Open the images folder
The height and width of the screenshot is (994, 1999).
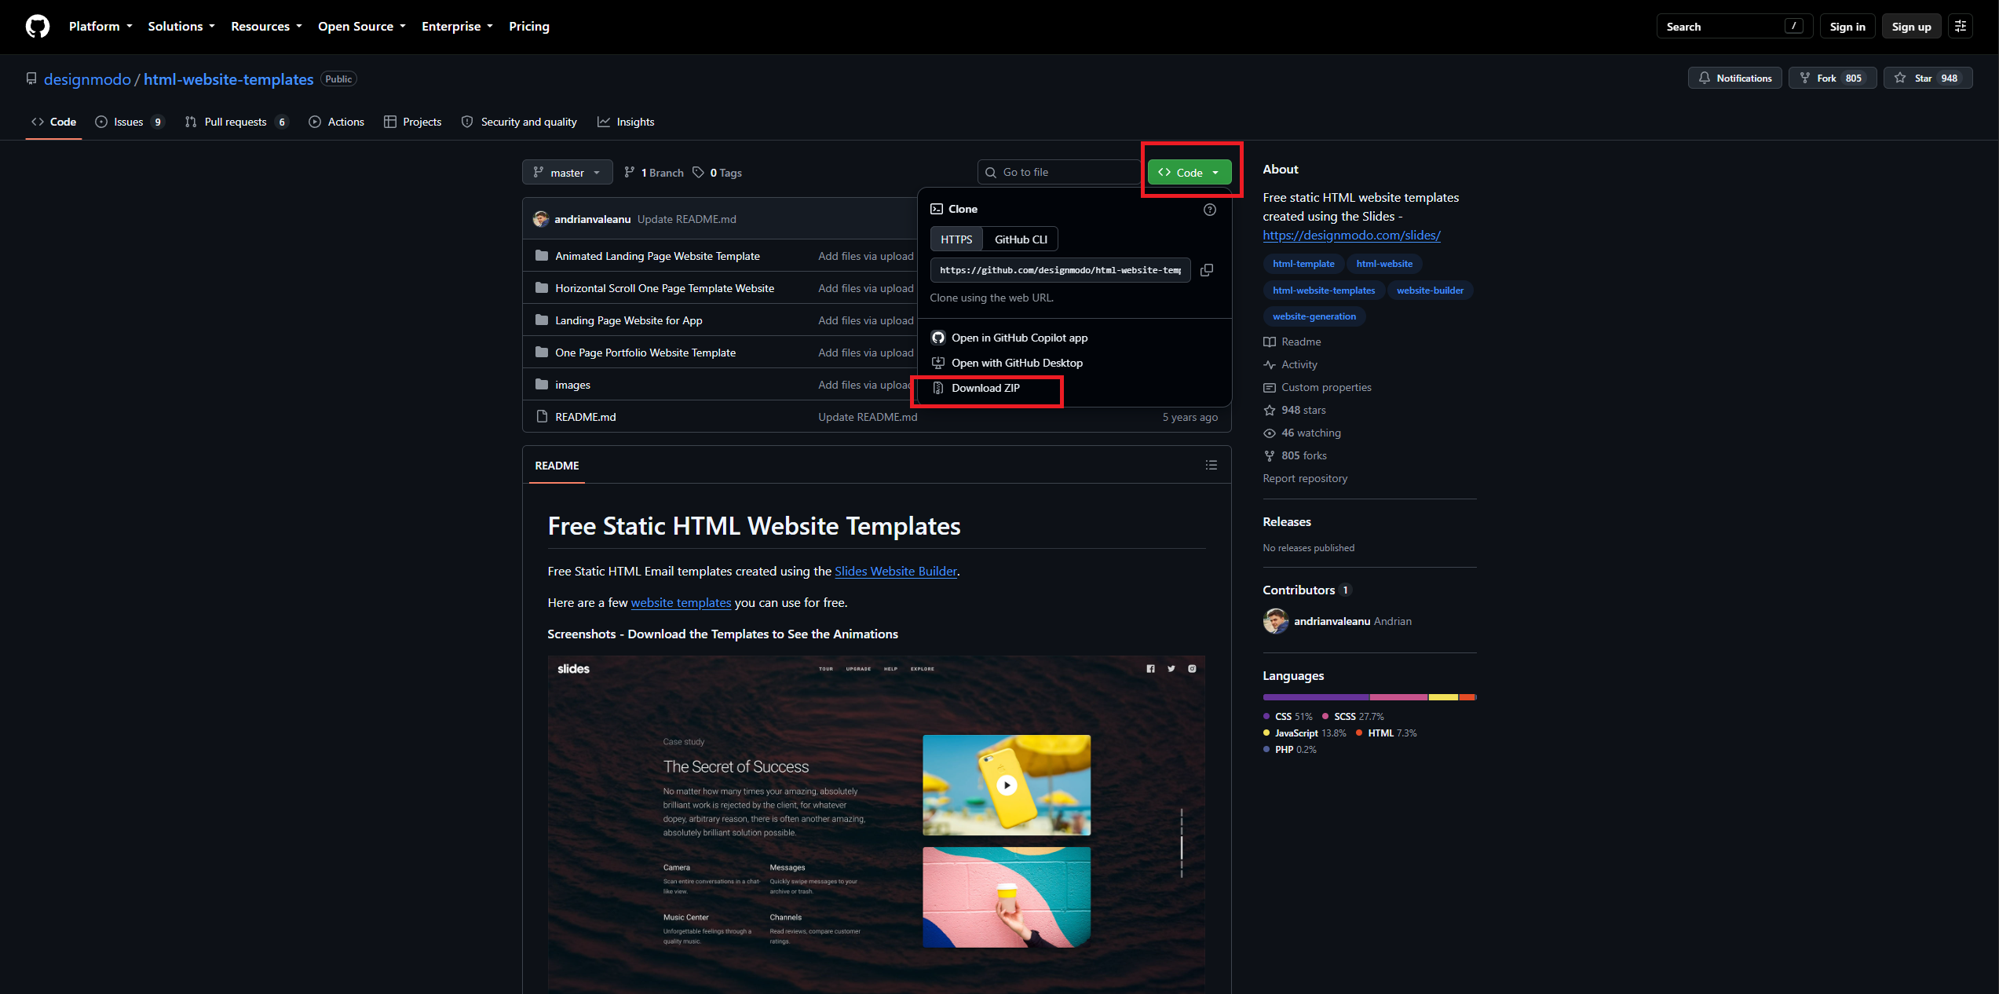(572, 385)
